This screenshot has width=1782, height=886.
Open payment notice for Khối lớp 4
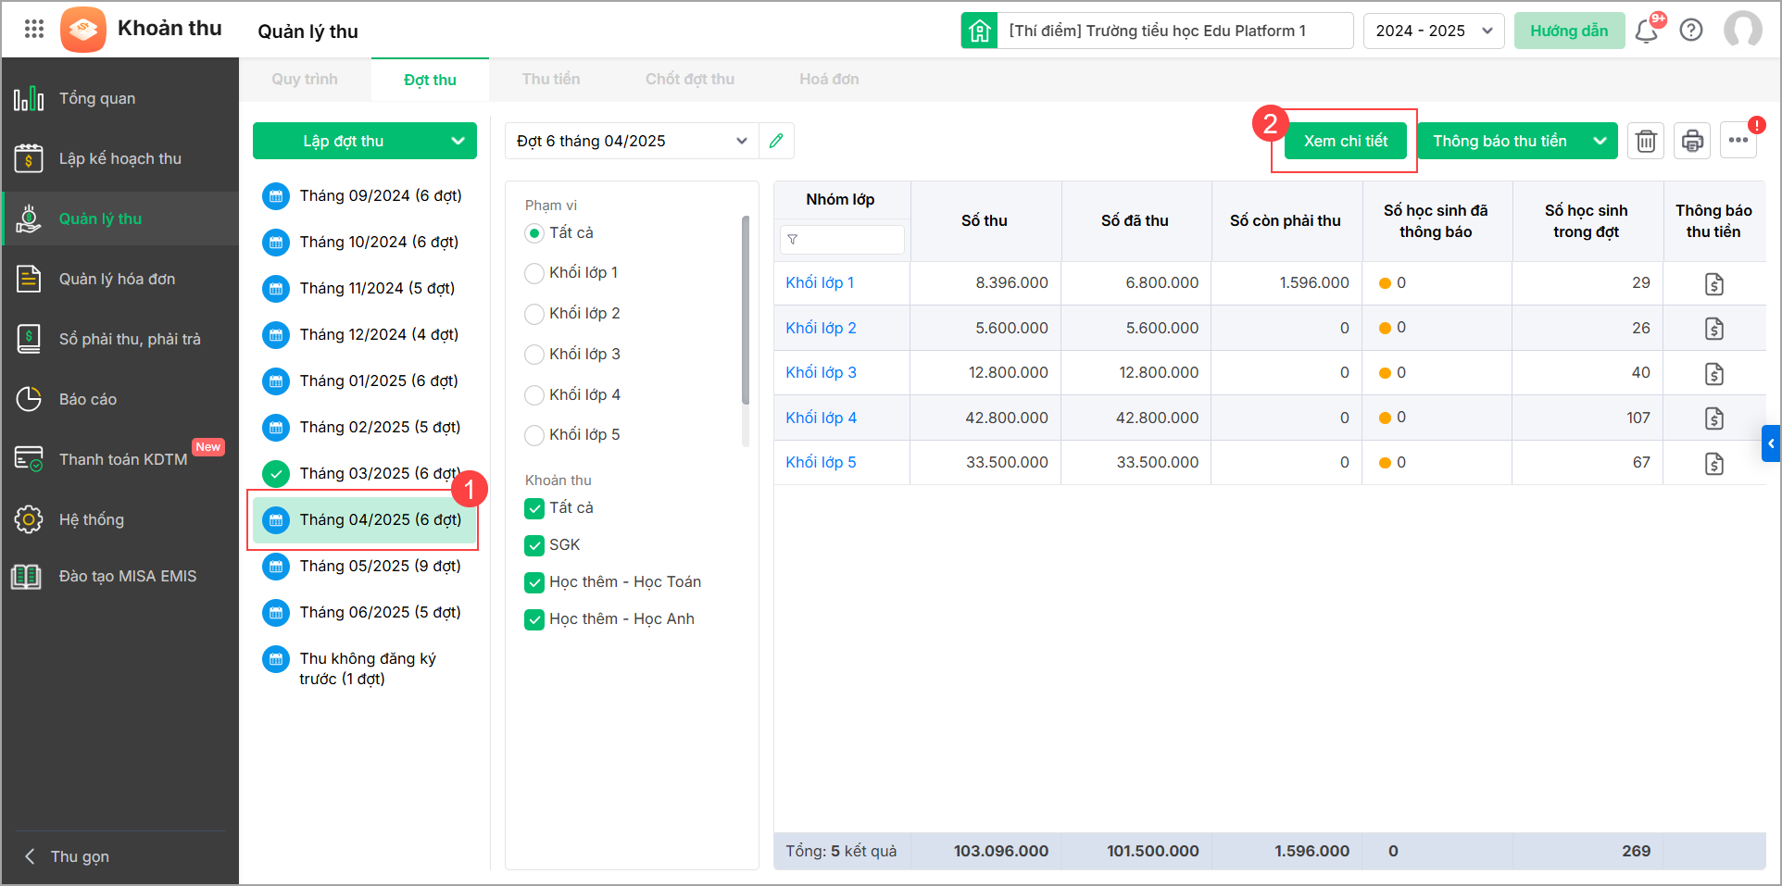(x=1714, y=418)
